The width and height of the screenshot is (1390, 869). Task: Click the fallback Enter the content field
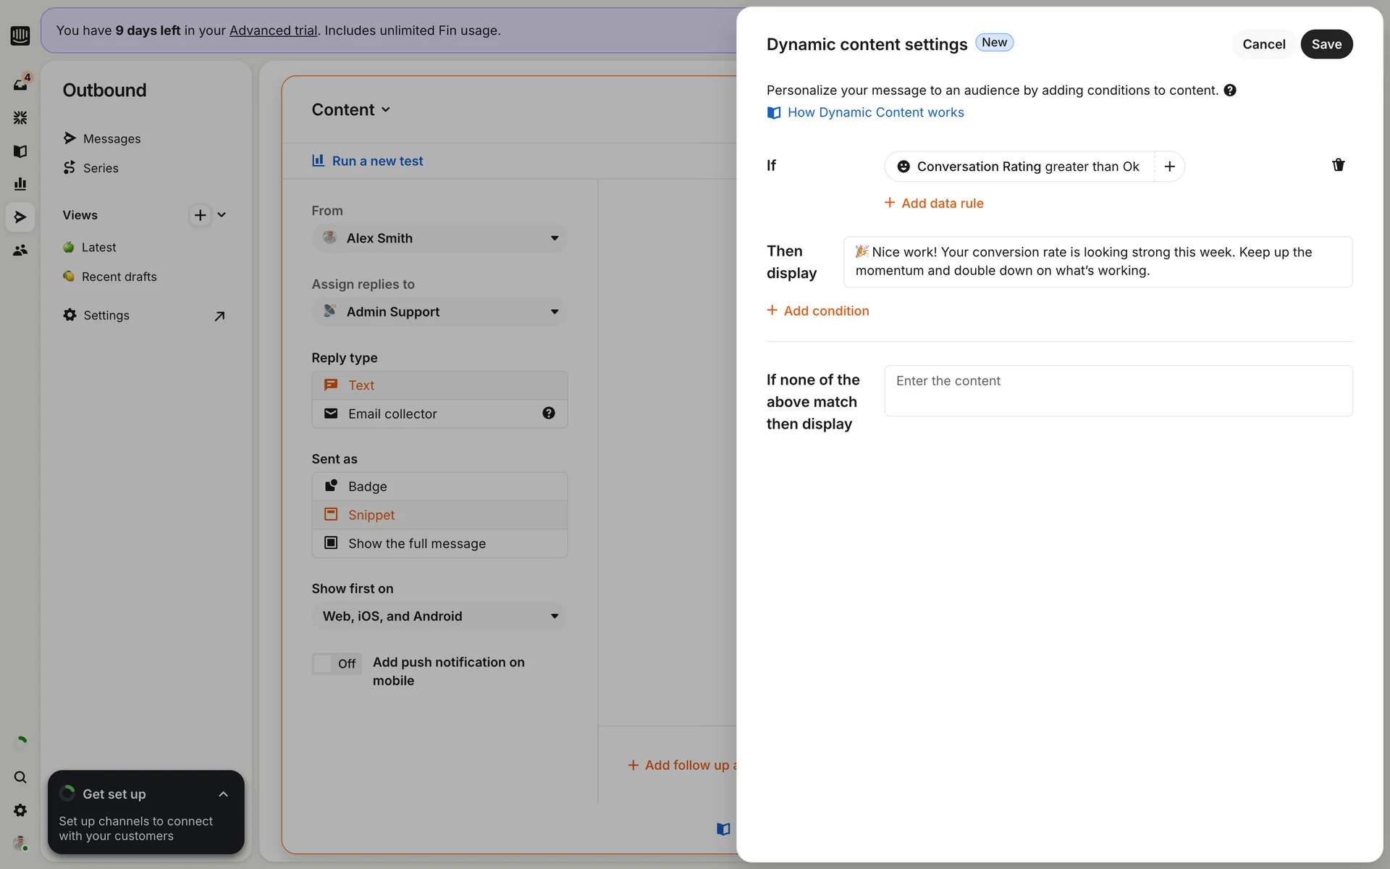click(x=1118, y=390)
